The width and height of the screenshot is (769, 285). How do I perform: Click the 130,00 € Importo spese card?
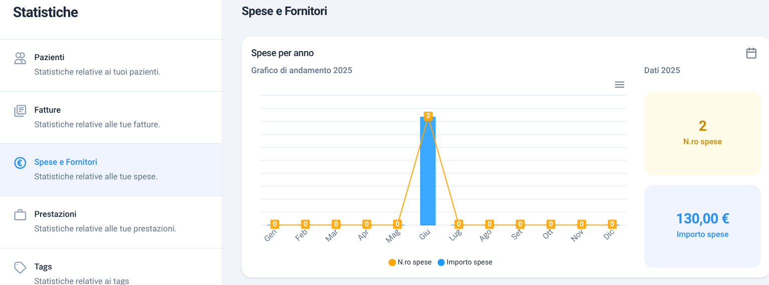702,226
